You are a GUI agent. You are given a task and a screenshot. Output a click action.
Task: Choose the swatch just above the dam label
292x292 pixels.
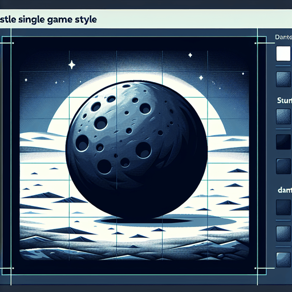(283, 167)
